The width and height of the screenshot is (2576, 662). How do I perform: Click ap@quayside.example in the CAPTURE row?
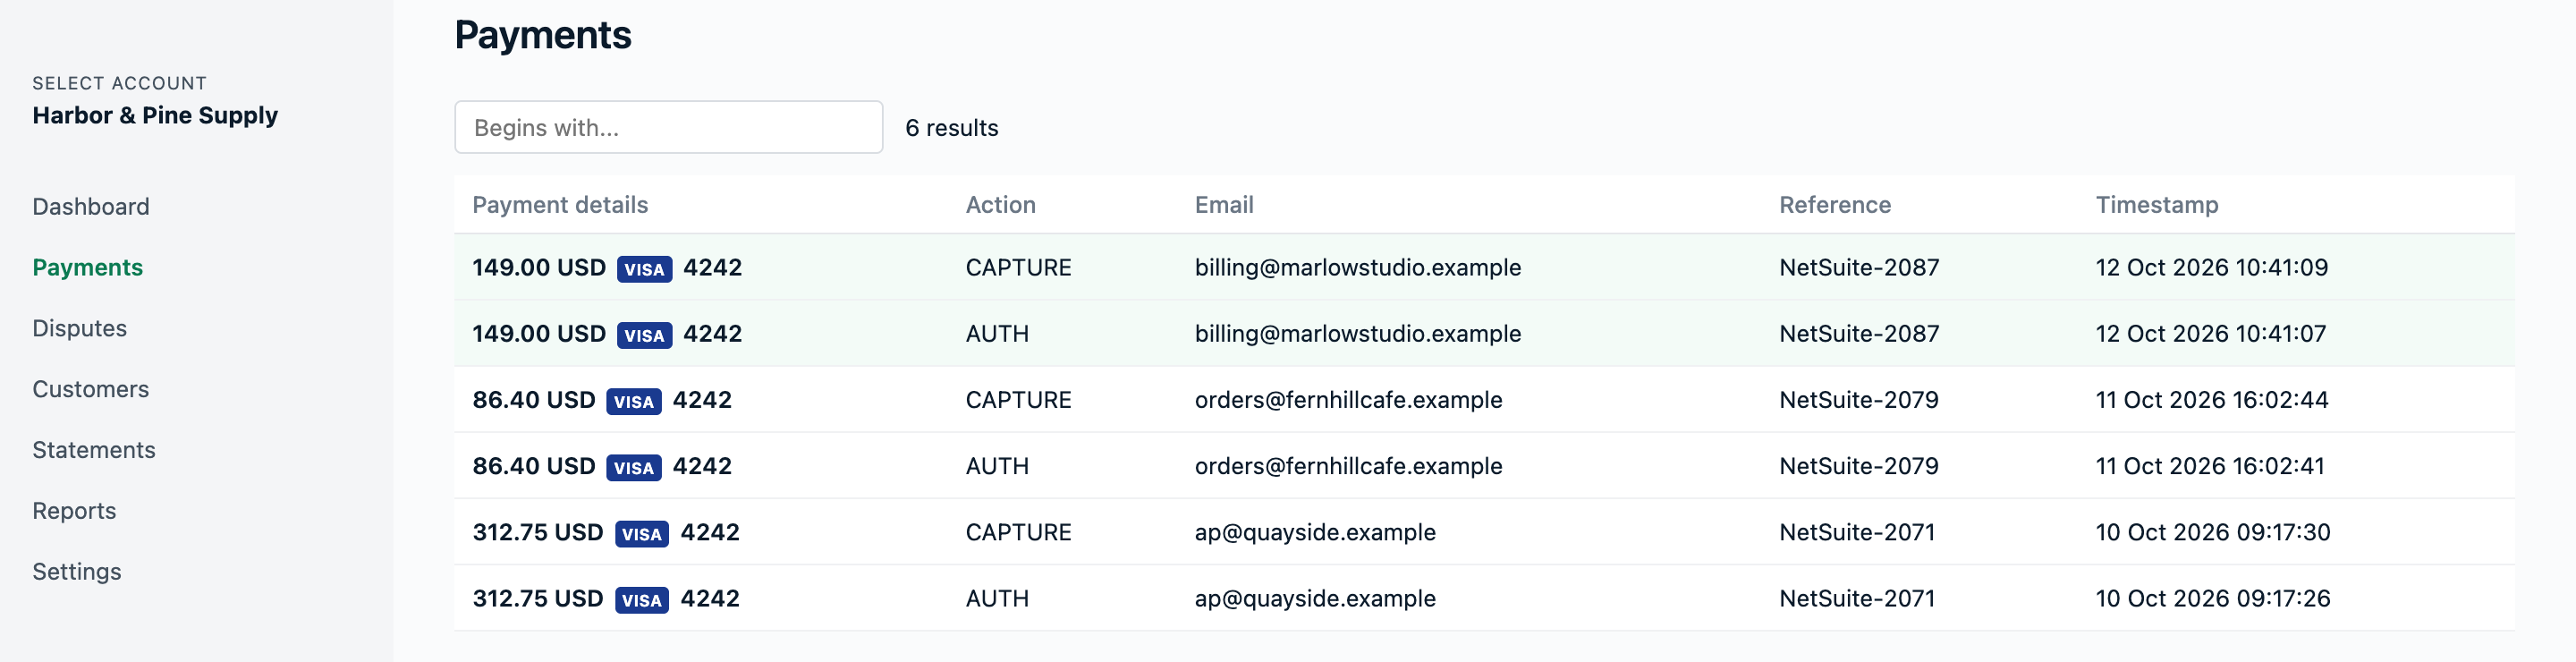[x=1315, y=531]
